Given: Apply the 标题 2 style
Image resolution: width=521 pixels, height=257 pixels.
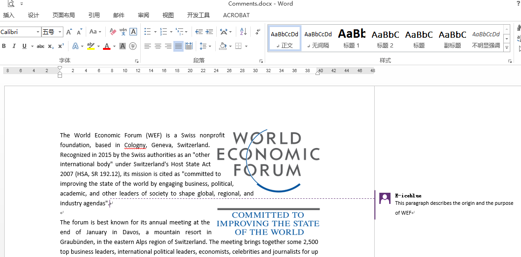Looking at the screenshot, I should pos(385,38).
